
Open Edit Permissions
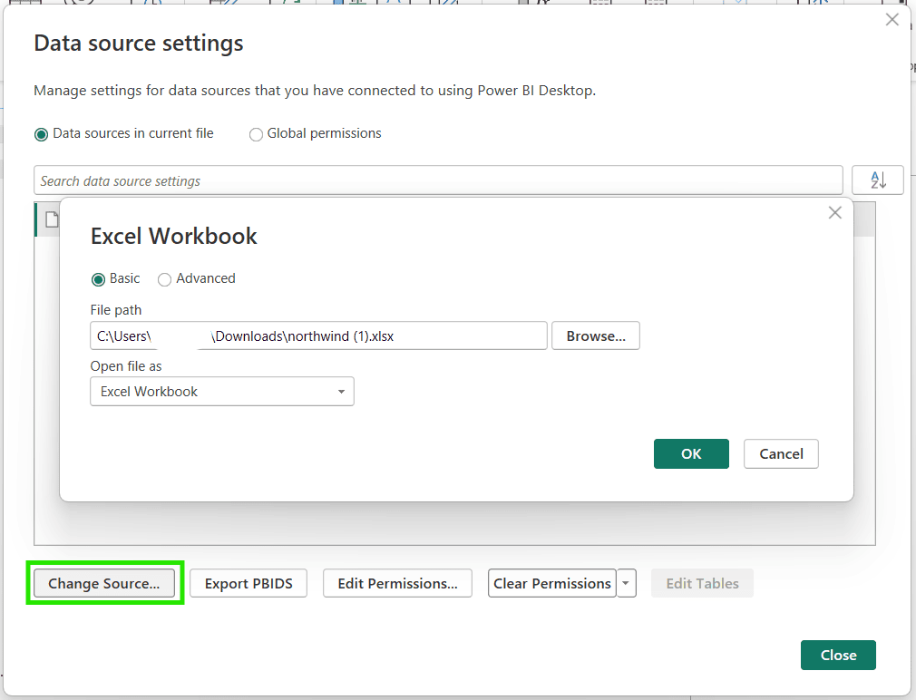coord(397,583)
